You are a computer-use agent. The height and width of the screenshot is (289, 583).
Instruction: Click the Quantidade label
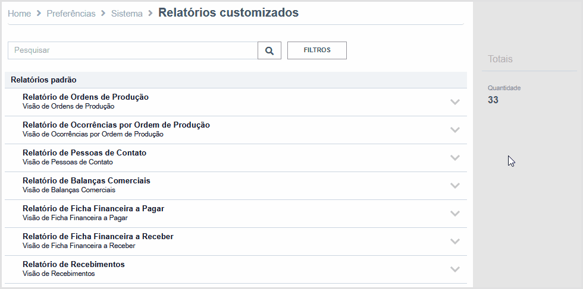click(x=504, y=88)
